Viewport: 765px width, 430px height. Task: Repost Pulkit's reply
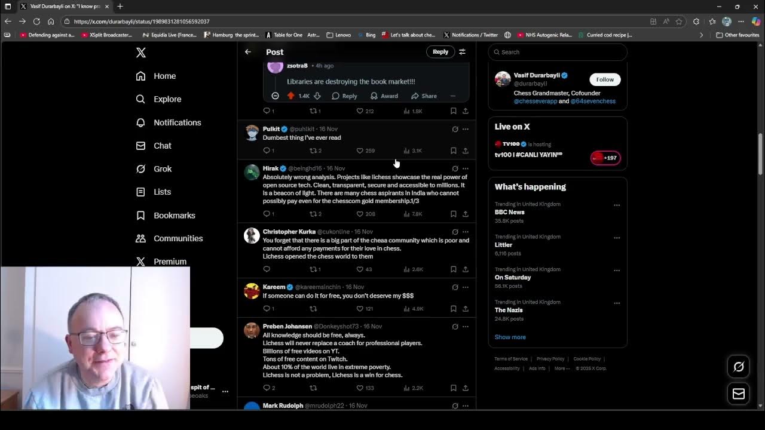click(316, 150)
